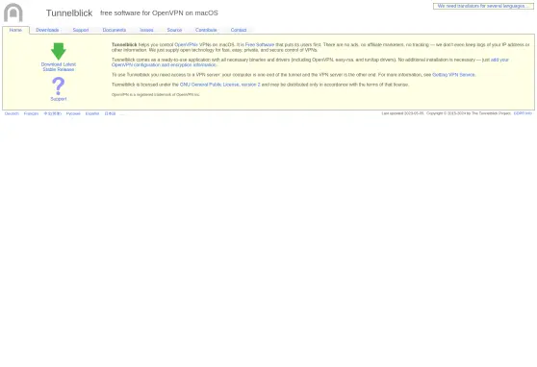Image resolution: width=537 pixels, height=367 pixels.
Task: Click 'Download Latest Stable Release' link
Action: (58, 66)
